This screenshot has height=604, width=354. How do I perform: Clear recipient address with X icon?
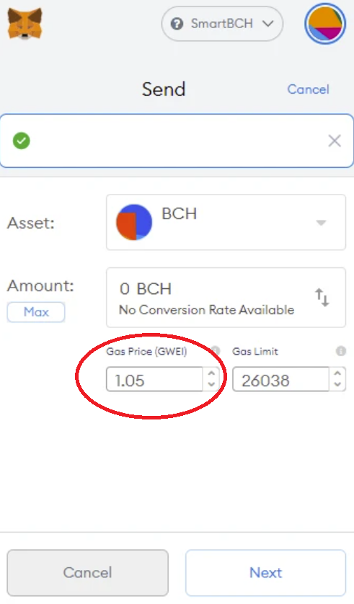point(335,141)
